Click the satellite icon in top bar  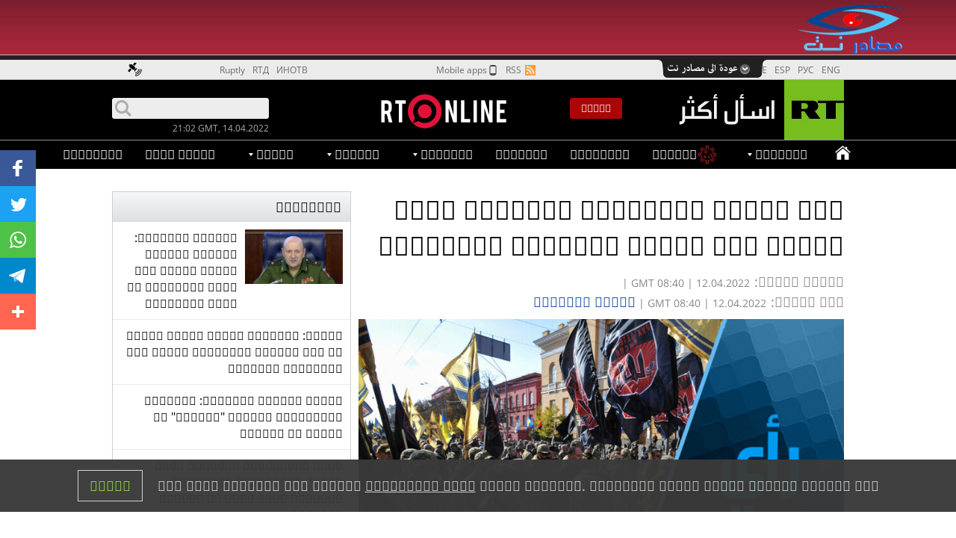click(134, 69)
